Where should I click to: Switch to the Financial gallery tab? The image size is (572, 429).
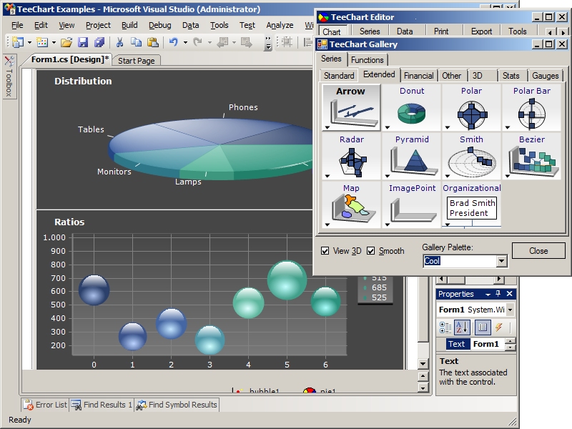click(x=419, y=76)
